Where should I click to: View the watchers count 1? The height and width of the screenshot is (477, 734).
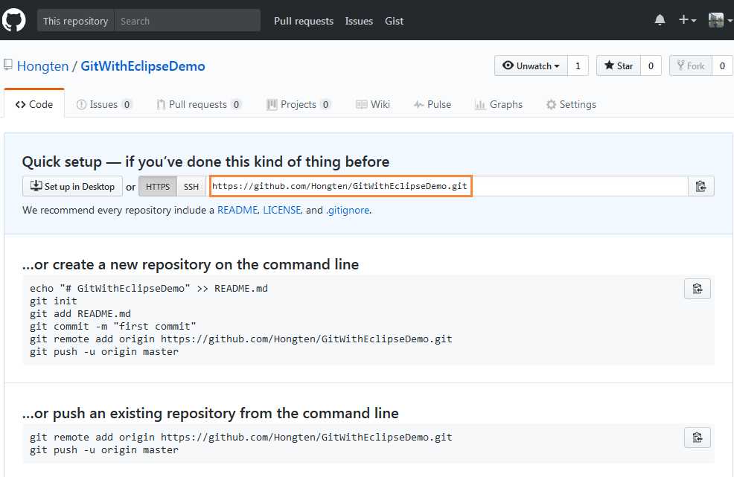[x=578, y=65]
